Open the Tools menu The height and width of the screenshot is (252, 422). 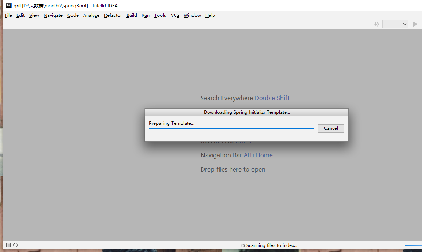pyautogui.click(x=160, y=15)
